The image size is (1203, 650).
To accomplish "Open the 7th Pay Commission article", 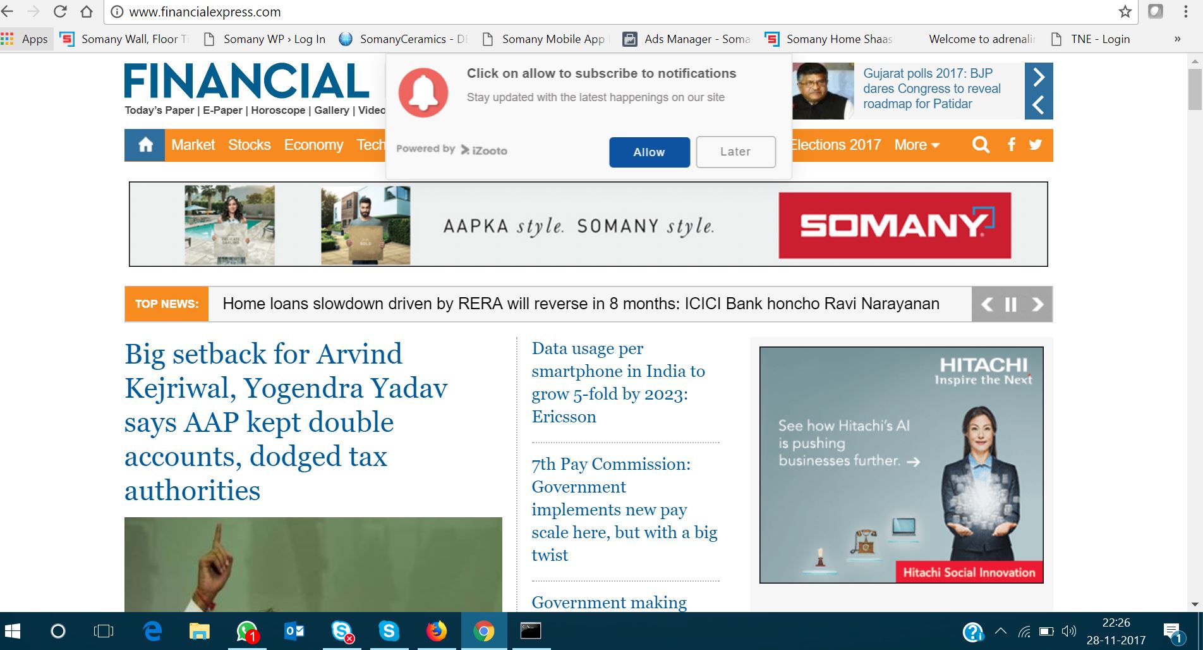I will (624, 510).
